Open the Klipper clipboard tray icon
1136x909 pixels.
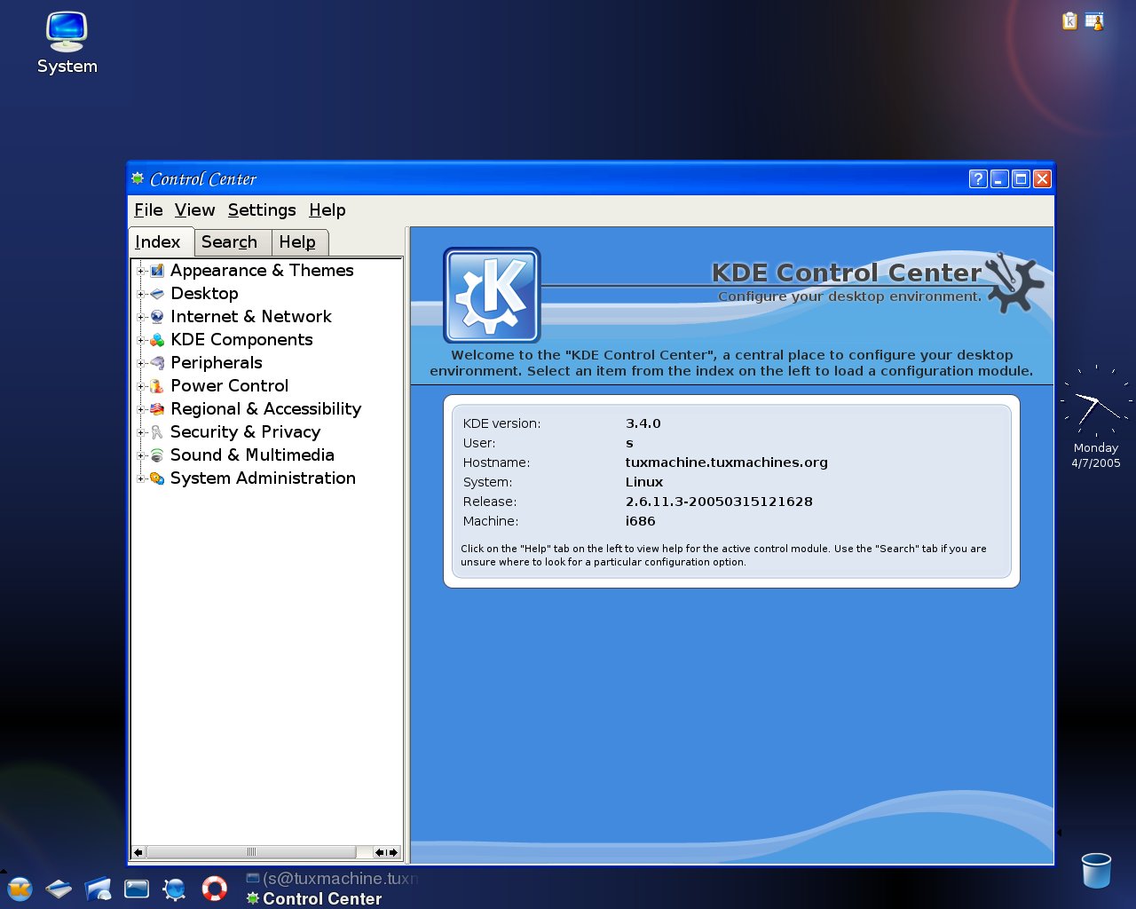[x=1069, y=20]
